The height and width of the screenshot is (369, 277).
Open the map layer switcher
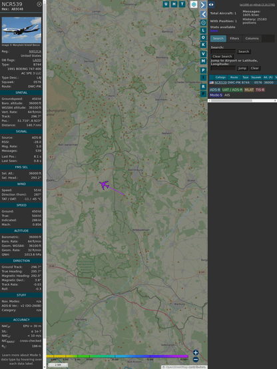pos(194,5)
